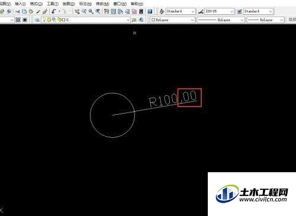Expand the layer list dropdown

click(128, 20)
